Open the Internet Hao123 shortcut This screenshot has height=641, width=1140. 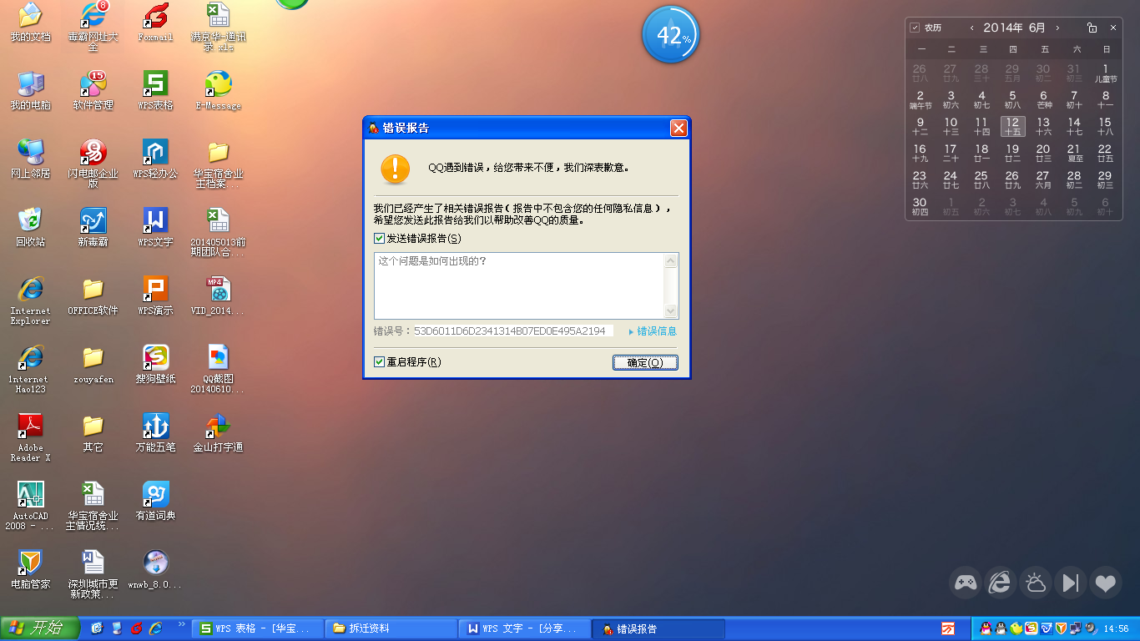(30, 369)
